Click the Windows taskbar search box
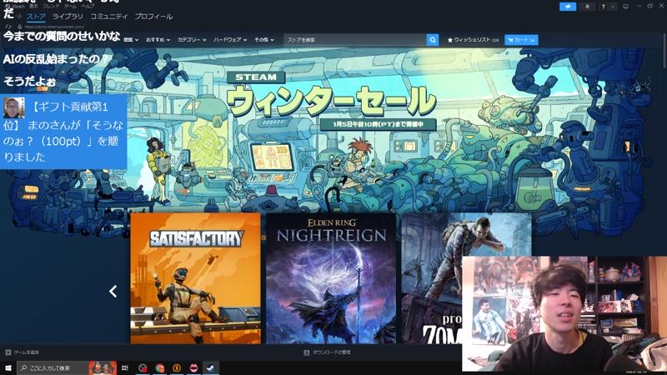Image resolution: width=667 pixels, height=375 pixels. click(x=67, y=367)
